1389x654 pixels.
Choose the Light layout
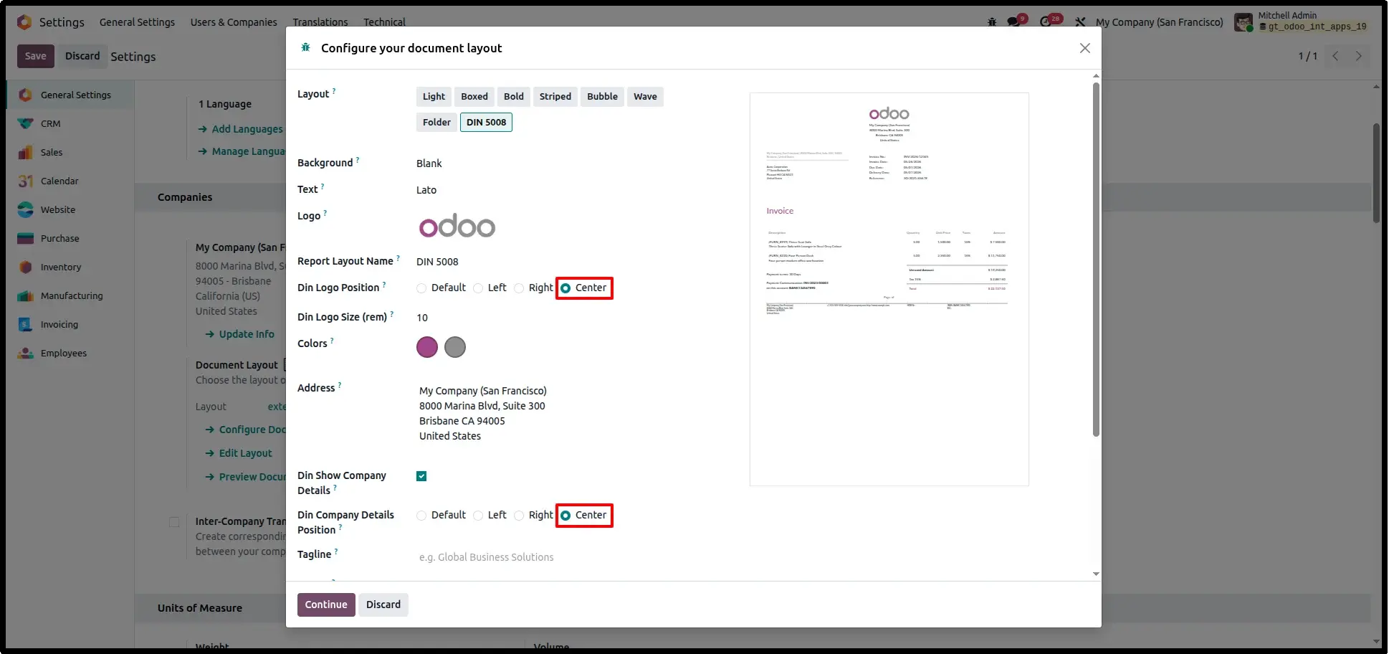click(434, 97)
